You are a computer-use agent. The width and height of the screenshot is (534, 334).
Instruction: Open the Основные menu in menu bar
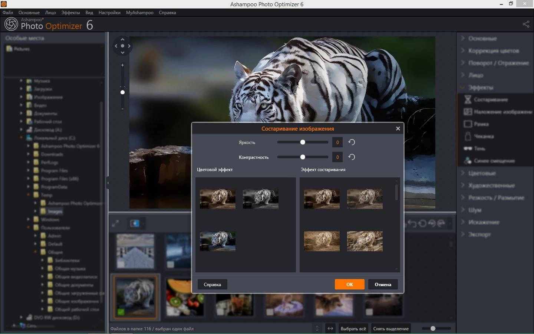tap(29, 12)
